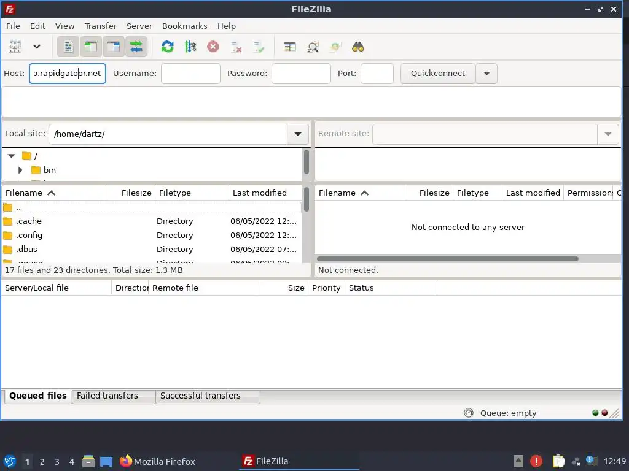Open the View menu
Viewport: 629px width, 471px height.
(x=64, y=26)
